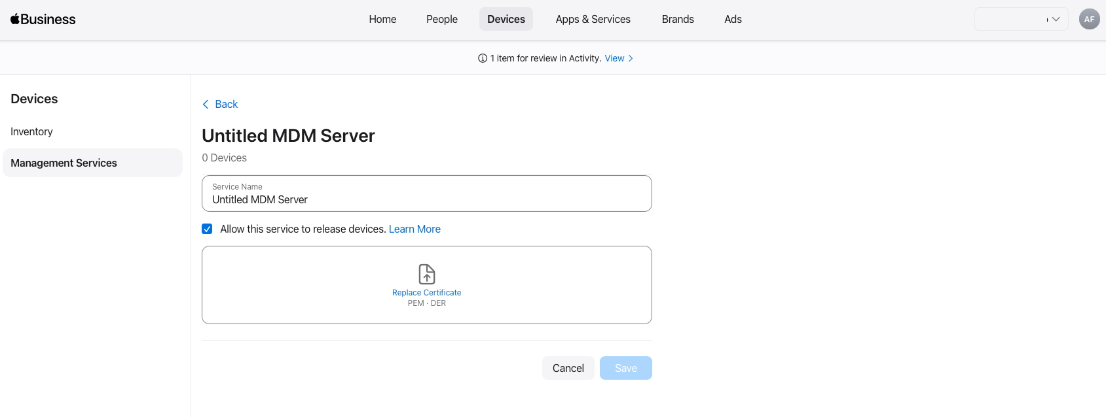The width and height of the screenshot is (1106, 417).
Task: Click the Apple Business logo
Action: tap(43, 19)
